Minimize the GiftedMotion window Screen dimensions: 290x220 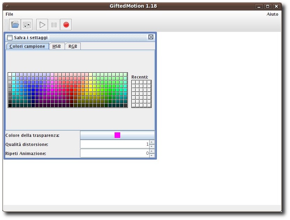tap(259, 7)
